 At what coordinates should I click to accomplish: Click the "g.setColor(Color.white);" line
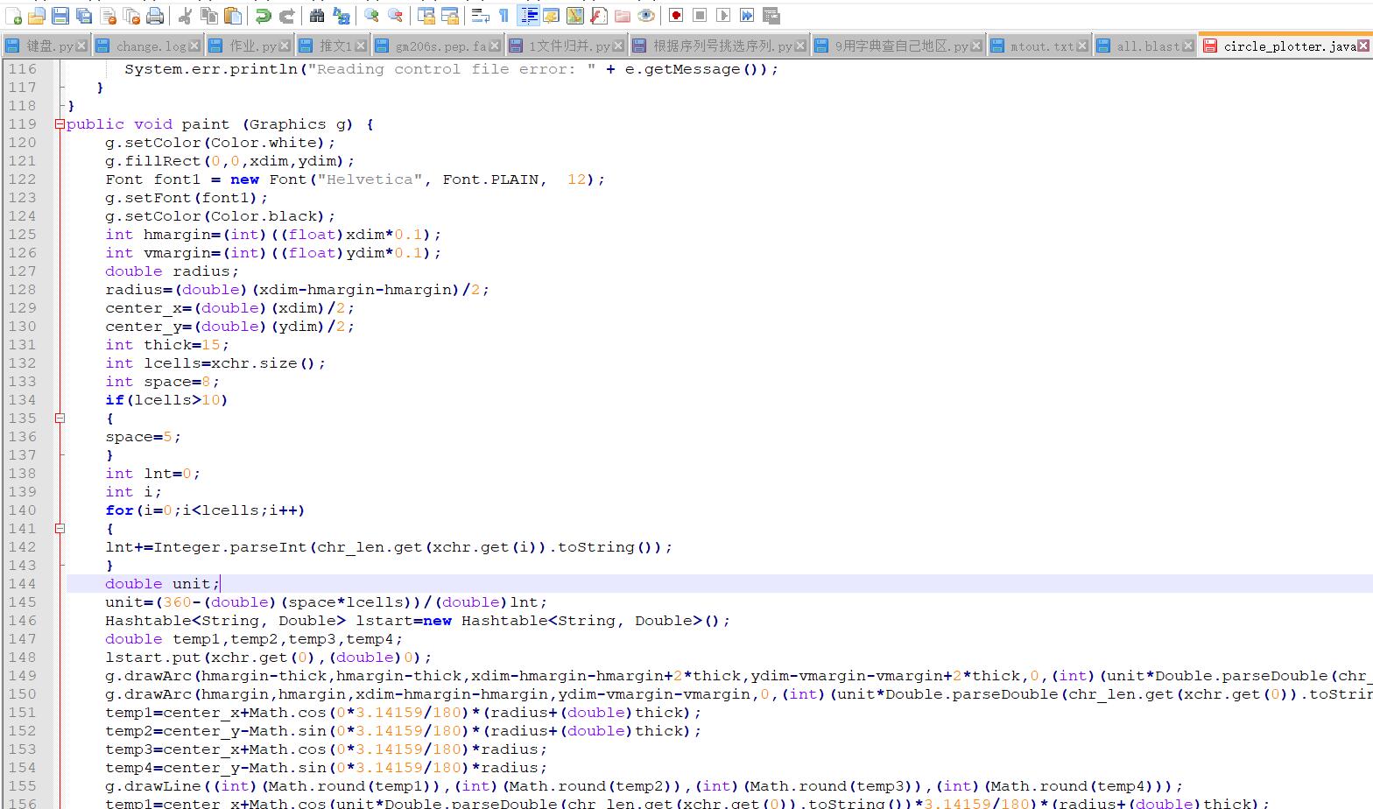221,143
